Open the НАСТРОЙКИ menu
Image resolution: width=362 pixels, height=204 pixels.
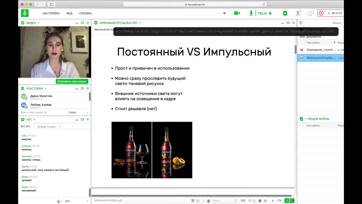(51, 13)
